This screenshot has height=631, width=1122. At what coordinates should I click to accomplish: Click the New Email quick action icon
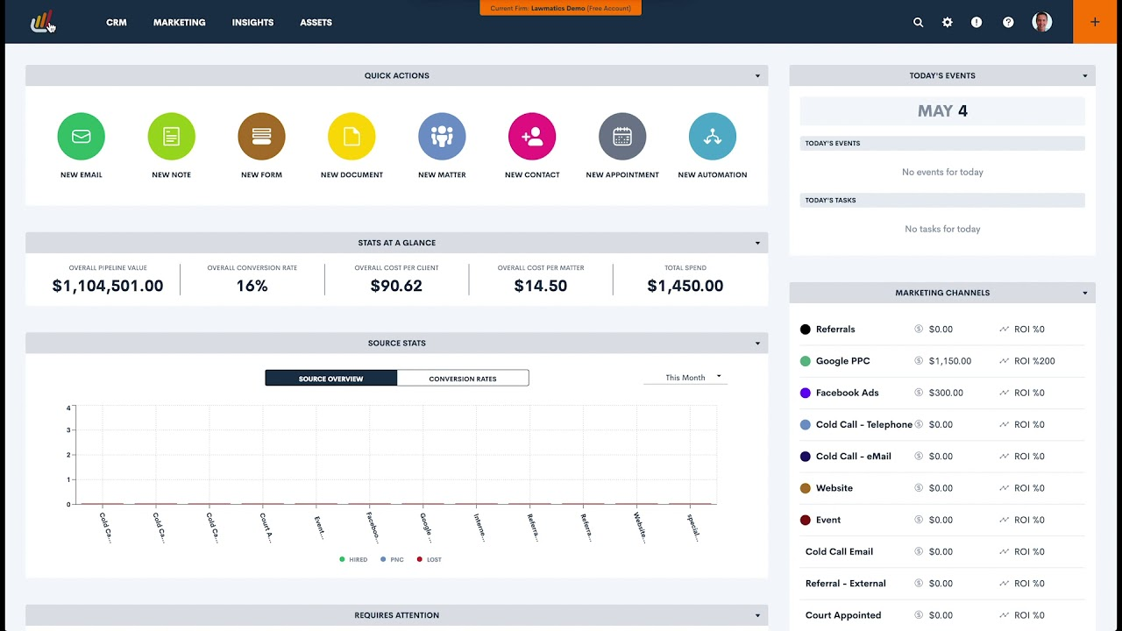pyautogui.click(x=81, y=136)
